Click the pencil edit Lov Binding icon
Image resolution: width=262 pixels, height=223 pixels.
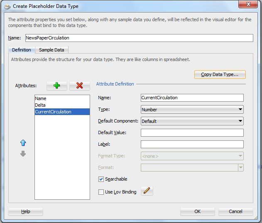(x=147, y=191)
